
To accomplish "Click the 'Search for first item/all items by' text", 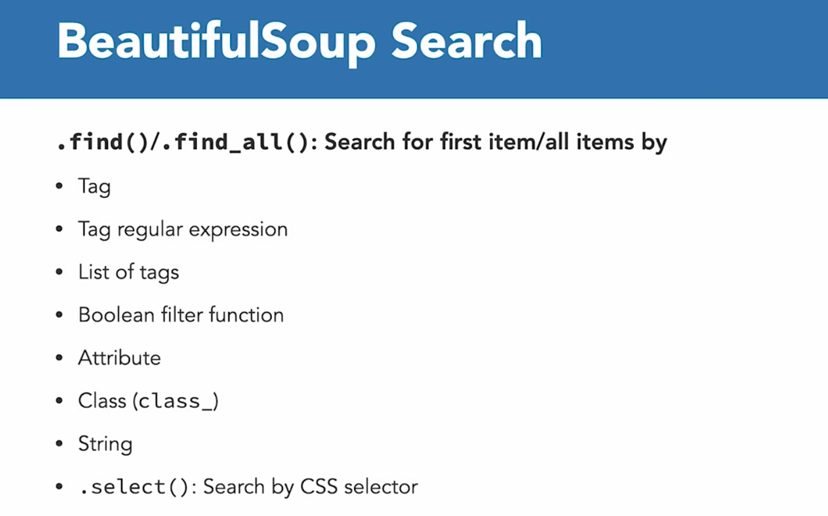I will click(495, 142).
